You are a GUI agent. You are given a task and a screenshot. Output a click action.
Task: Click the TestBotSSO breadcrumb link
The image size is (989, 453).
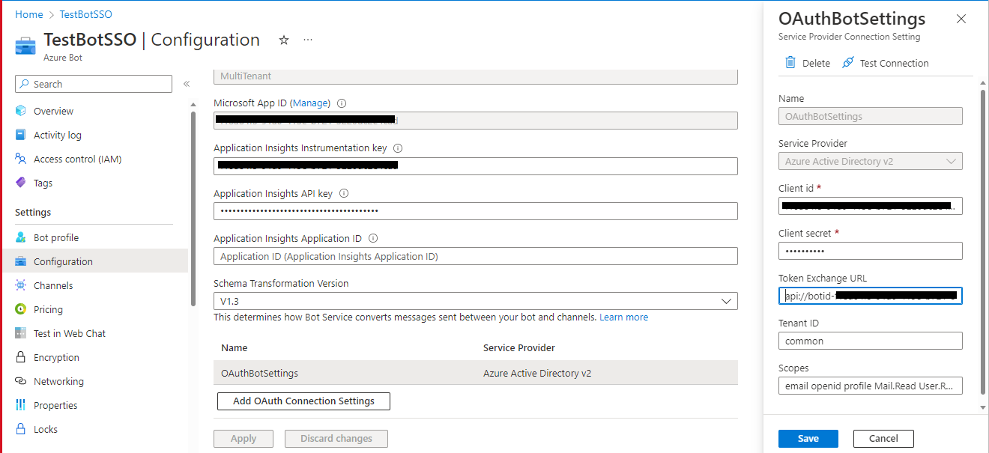click(86, 14)
